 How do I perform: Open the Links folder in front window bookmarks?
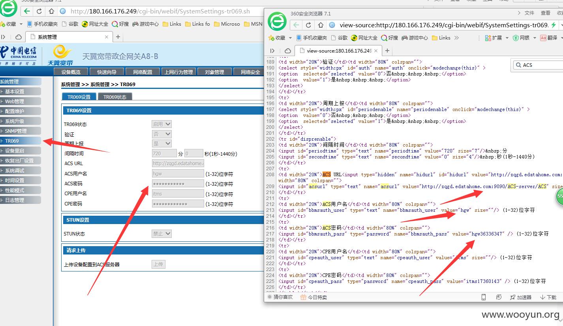(441, 38)
